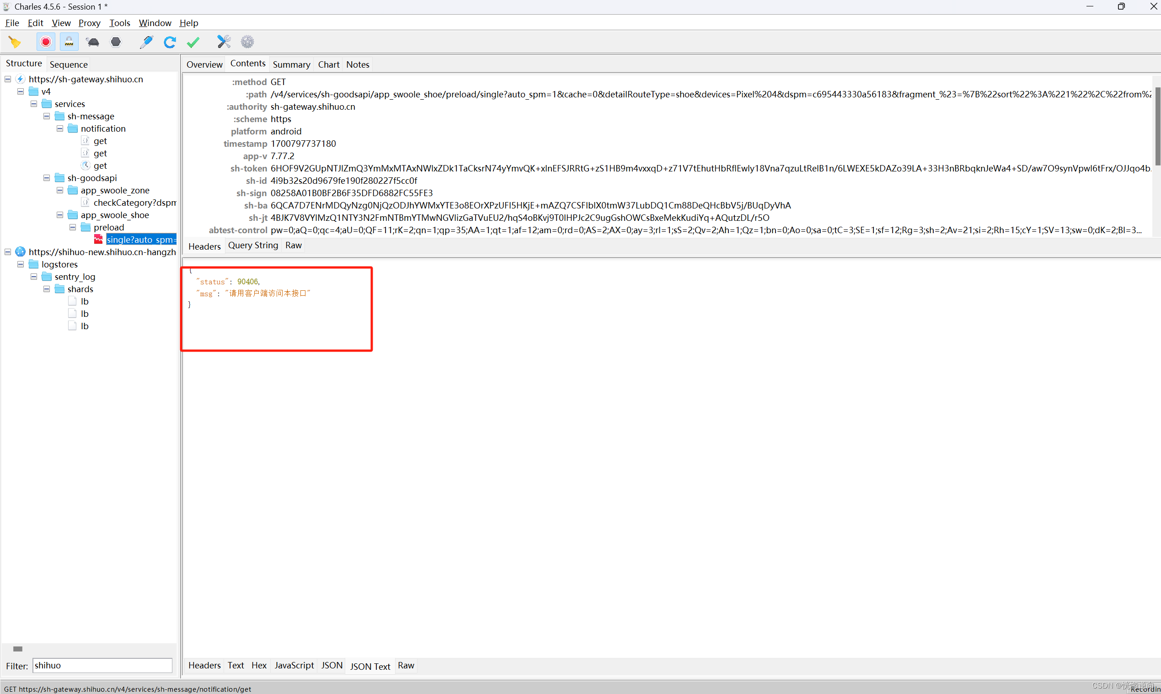The image size is (1161, 694).
Task: Click the broom Clear Session icon
Action: (15, 42)
